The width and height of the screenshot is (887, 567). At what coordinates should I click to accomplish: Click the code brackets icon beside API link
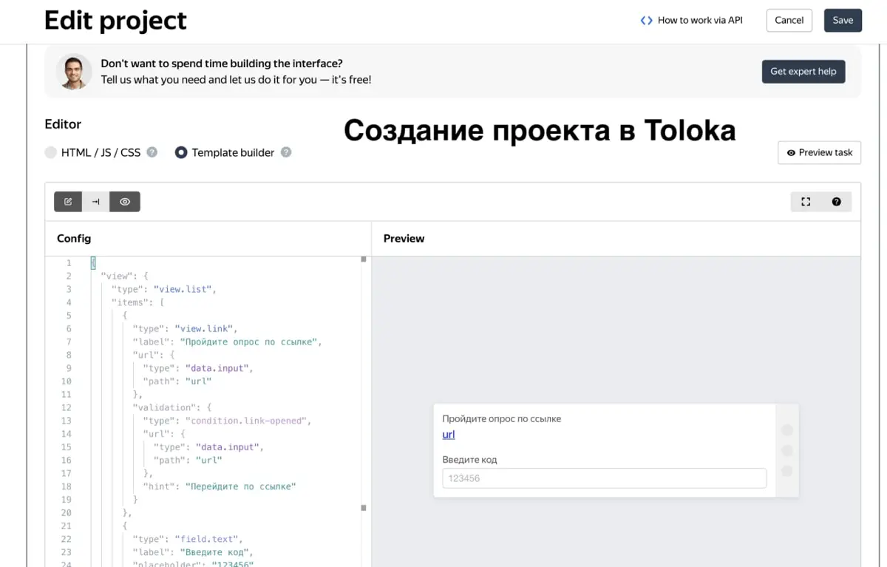(x=647, y=21)
